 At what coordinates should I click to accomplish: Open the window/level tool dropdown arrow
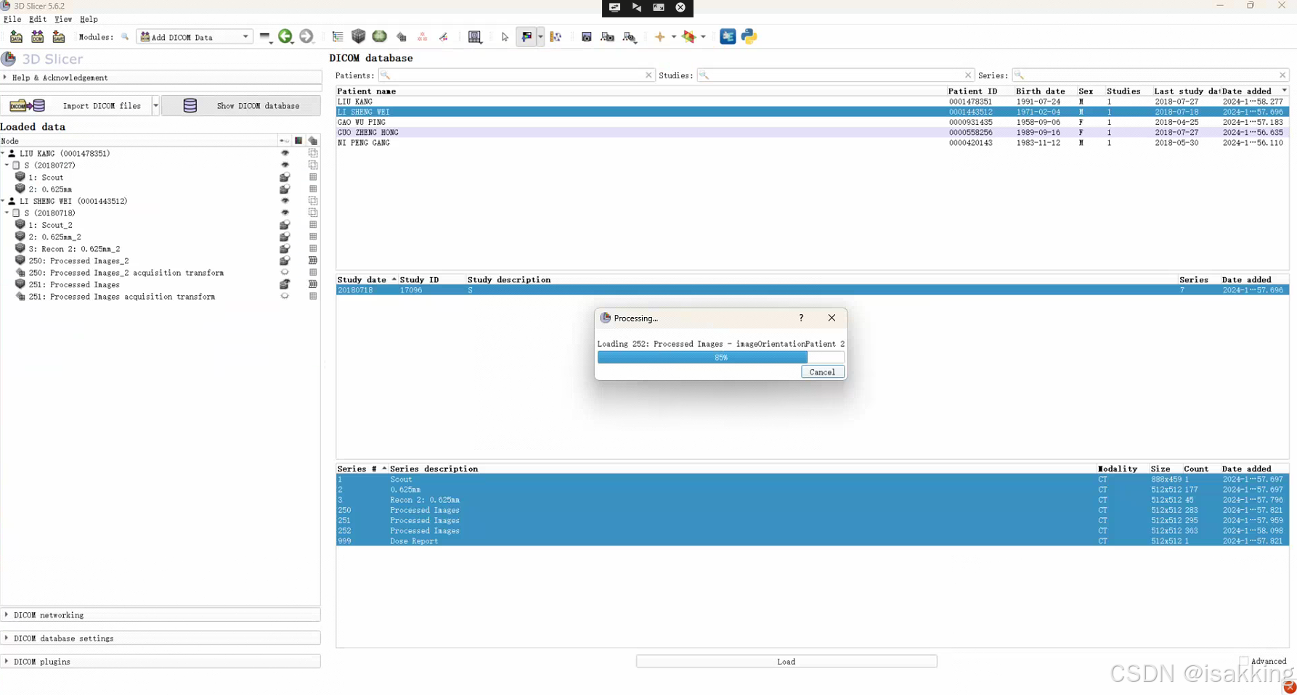(540, 37)
